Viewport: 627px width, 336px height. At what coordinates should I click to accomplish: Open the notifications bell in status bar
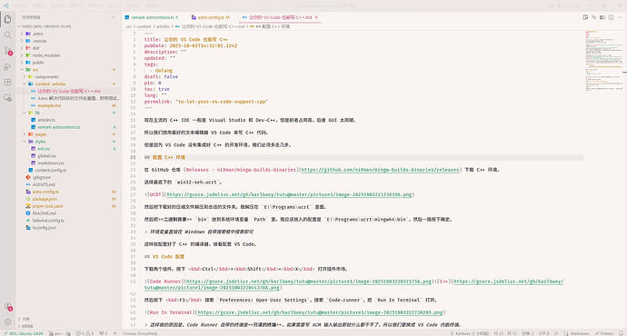pyautogui.click(x=621, y=333)
